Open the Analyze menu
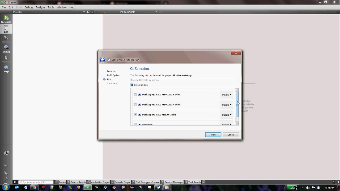The height and width of the screenshot is (191, 340). [40, 7]
